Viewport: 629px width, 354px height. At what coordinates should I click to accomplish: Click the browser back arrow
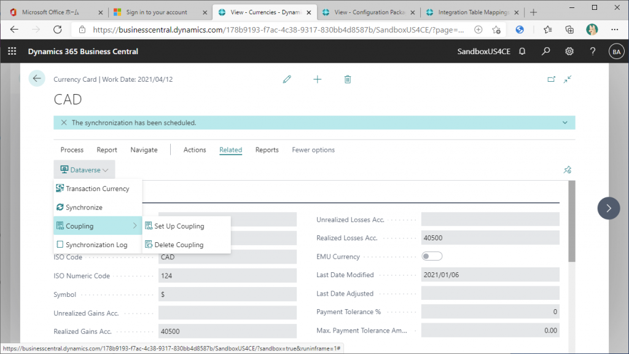pos(14,29)
